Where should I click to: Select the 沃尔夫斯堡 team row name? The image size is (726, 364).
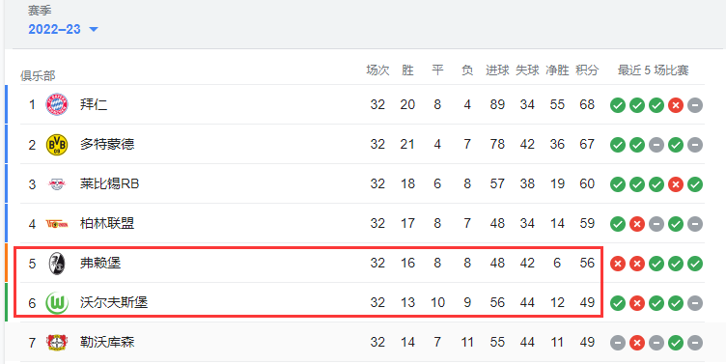(x=114, y=303)
